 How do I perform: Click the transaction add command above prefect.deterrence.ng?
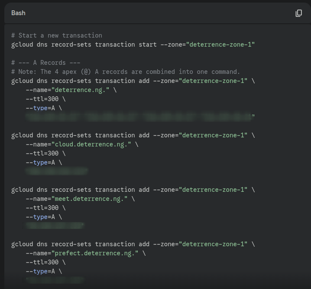click(133, 244)
